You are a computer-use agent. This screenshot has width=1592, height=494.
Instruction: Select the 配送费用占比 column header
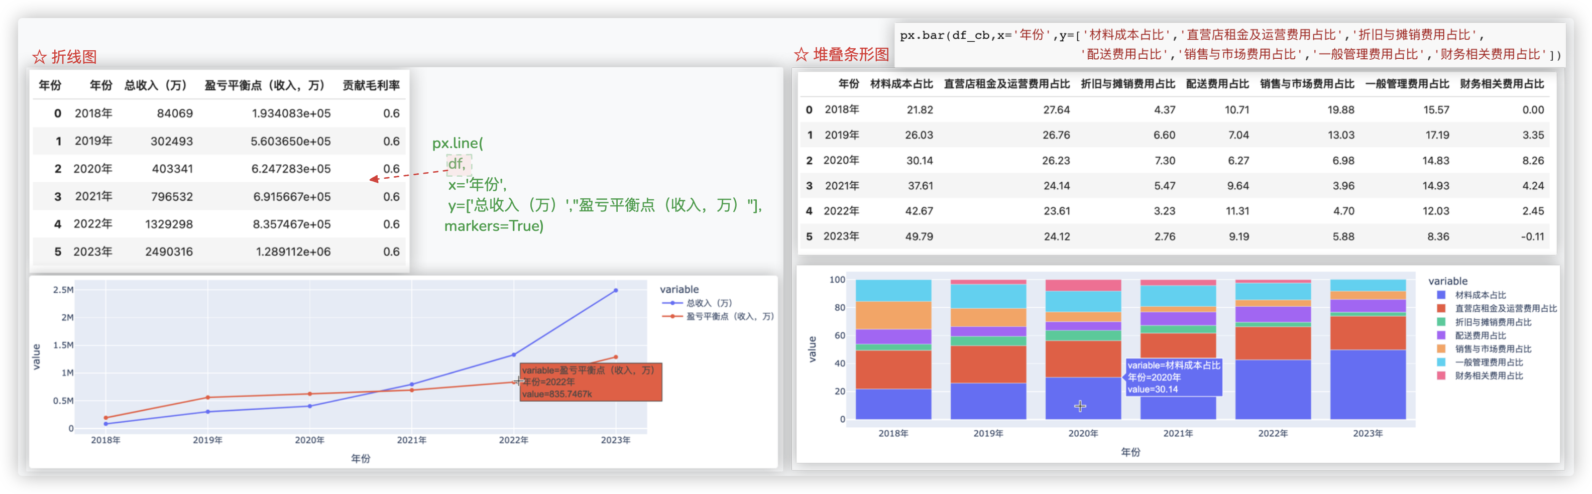tap(1217, 84)
